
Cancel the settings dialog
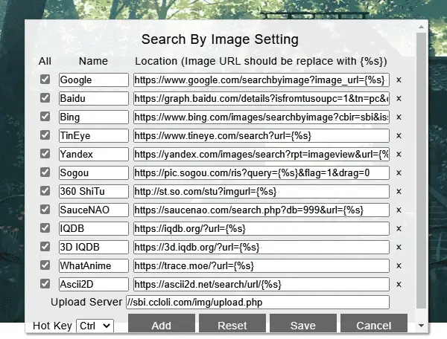[374, 323]
